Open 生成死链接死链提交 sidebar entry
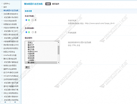This screenshot has height=104, width=137. pyautogui.click(x=11, y=79)
